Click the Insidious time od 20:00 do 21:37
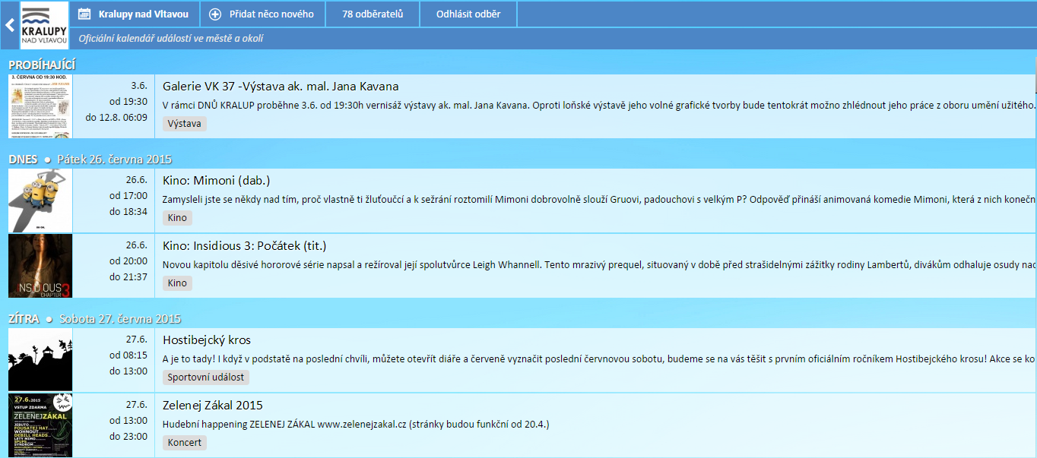The height and width of the screenshot is (458, 1037). coord(128,269)
